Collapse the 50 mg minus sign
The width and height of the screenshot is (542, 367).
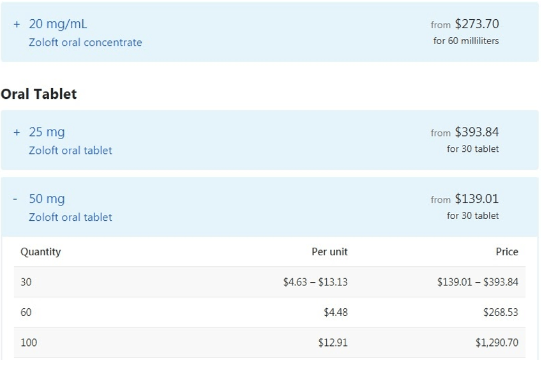coord(16,199)
